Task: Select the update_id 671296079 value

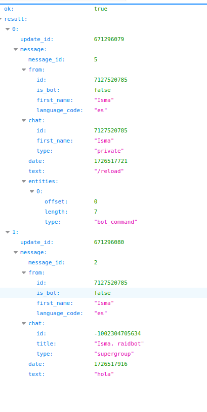Action: coord(109,40)
